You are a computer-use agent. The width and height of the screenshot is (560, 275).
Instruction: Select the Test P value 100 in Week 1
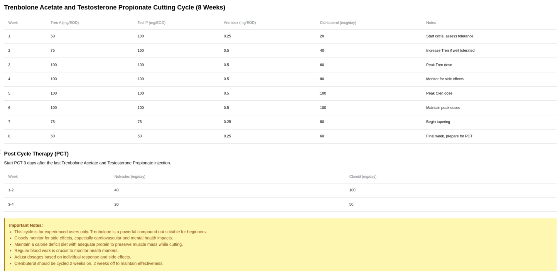tap(141, 36)
